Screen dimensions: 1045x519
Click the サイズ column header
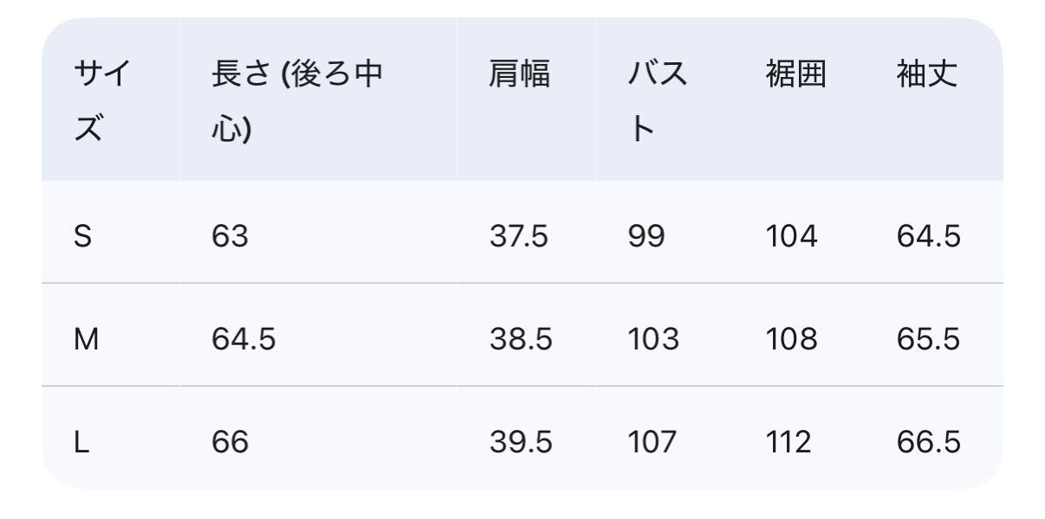coord(102,102)
